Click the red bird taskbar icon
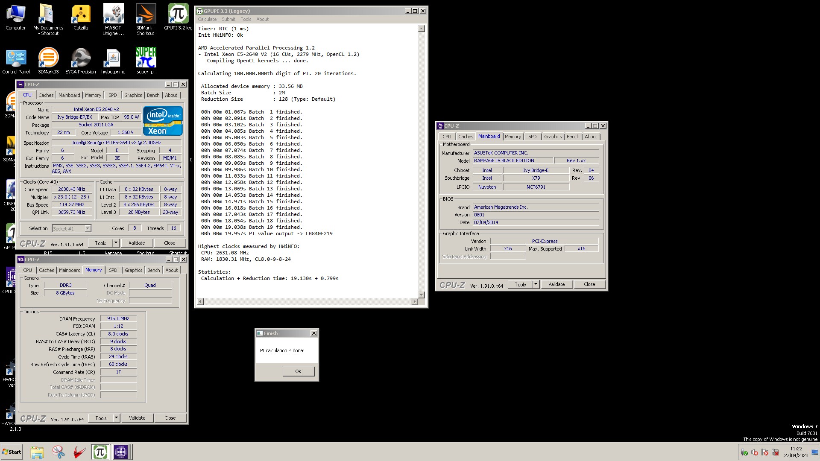Image resolution: width=820 pixels, height=461 pixels. [x=79, y=452]
